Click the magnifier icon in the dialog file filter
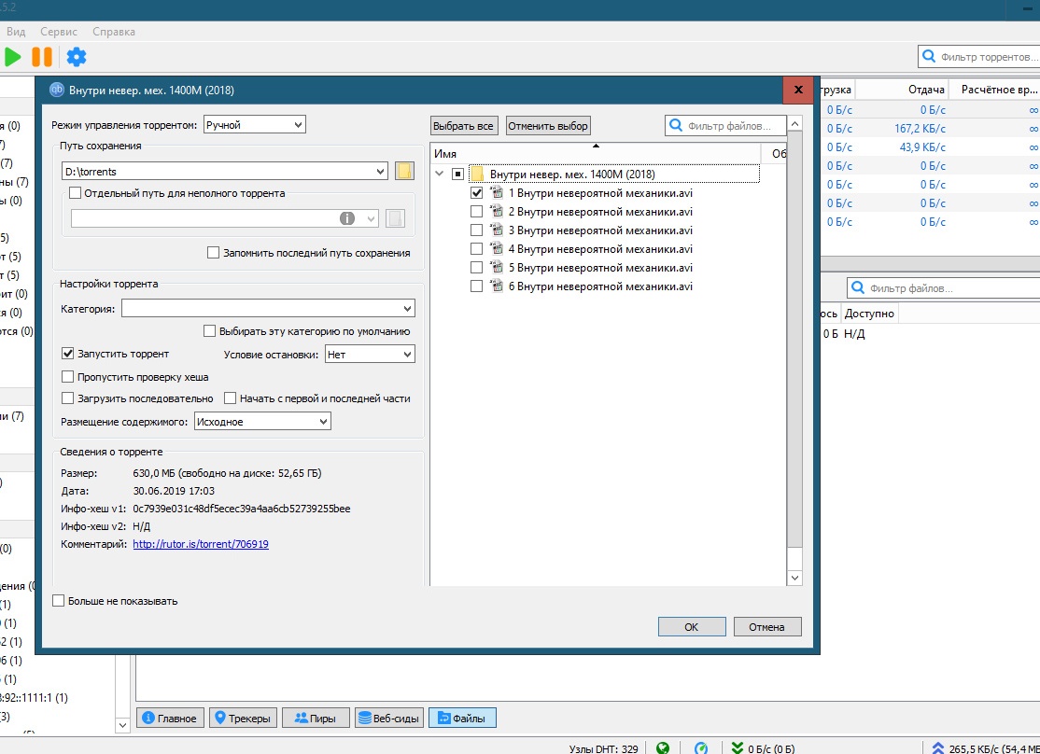The image size is (1040, 754). pyautogui.click(x=676, y=125)
